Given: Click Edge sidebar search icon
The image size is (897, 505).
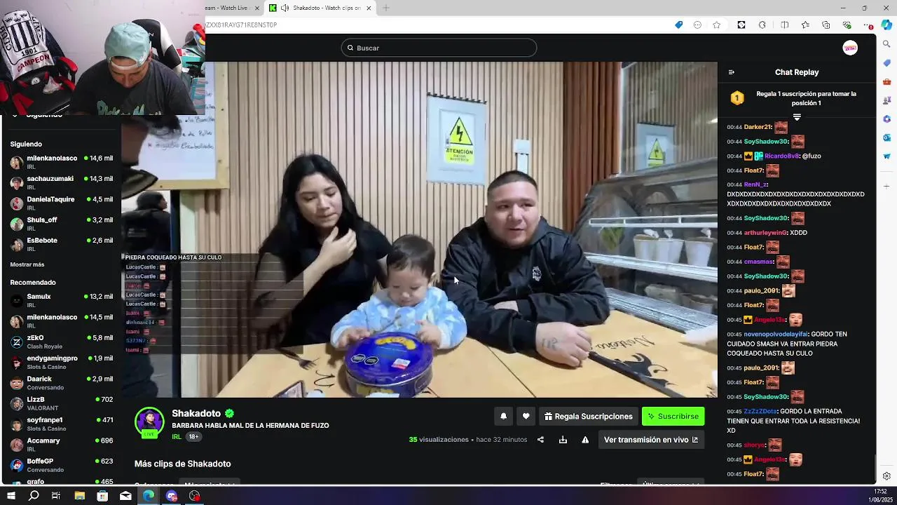Looking at the screenshot, I should [x=886, y=44].
